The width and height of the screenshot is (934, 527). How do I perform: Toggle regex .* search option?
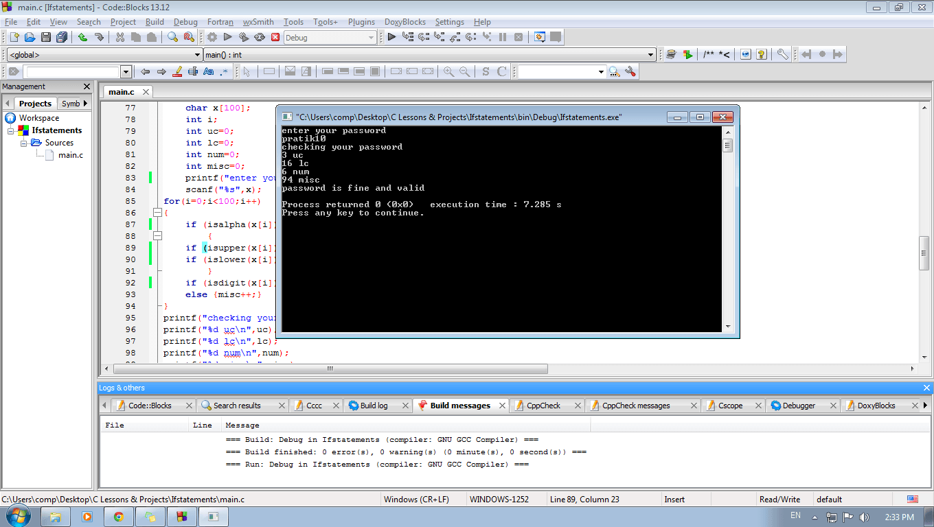pos(225,71)
